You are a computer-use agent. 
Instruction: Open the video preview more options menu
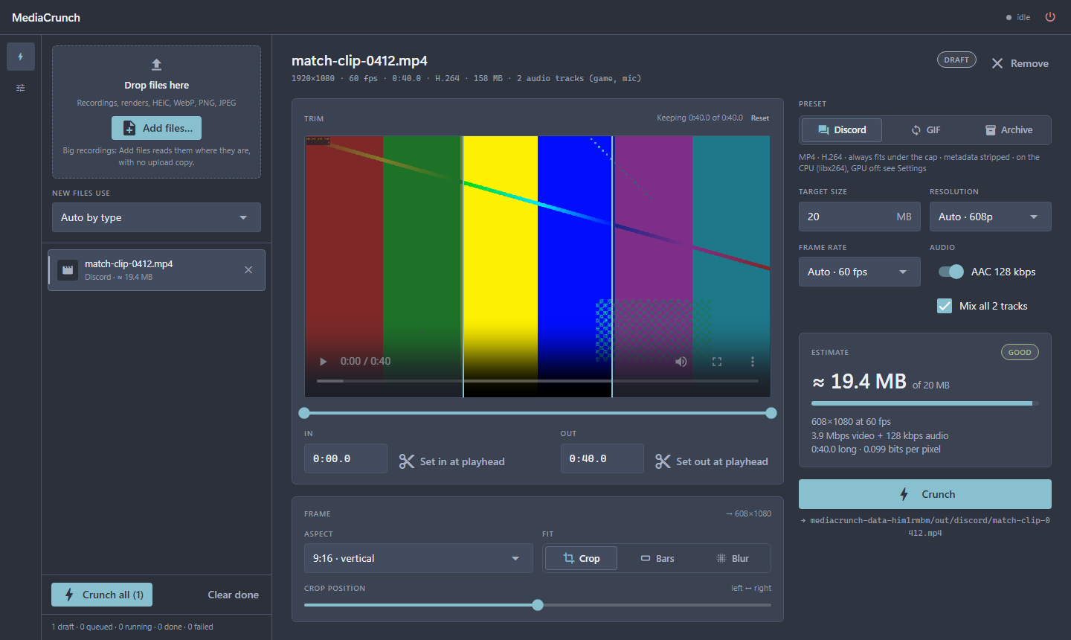753,362
